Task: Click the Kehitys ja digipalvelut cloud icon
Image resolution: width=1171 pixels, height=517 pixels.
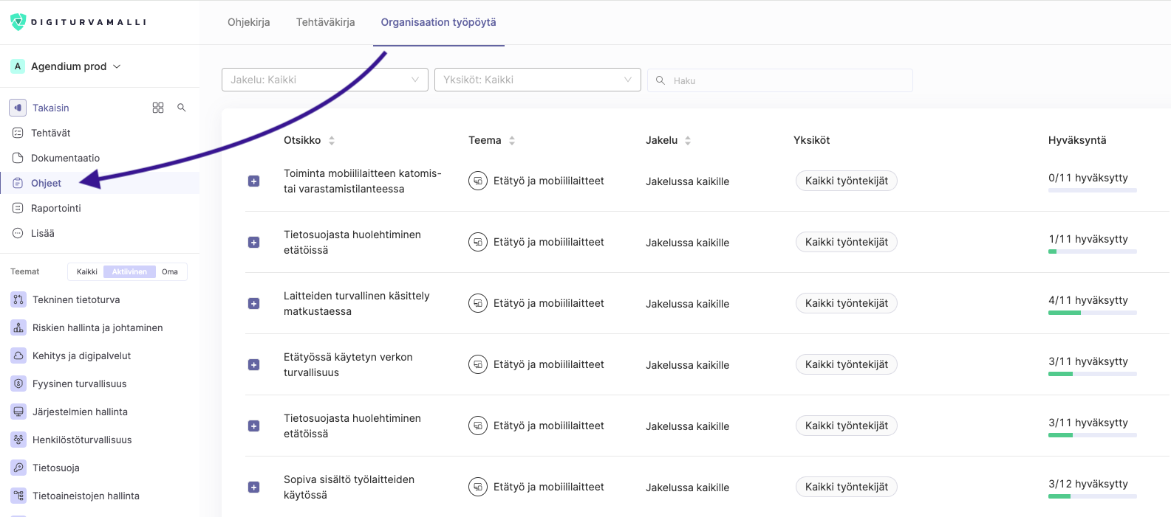Action: pos(18,355)
